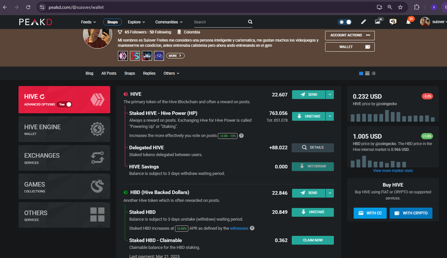Click Details for Delegated HIVE
This screenshot has height=258, width=447.
coord(313,147)
